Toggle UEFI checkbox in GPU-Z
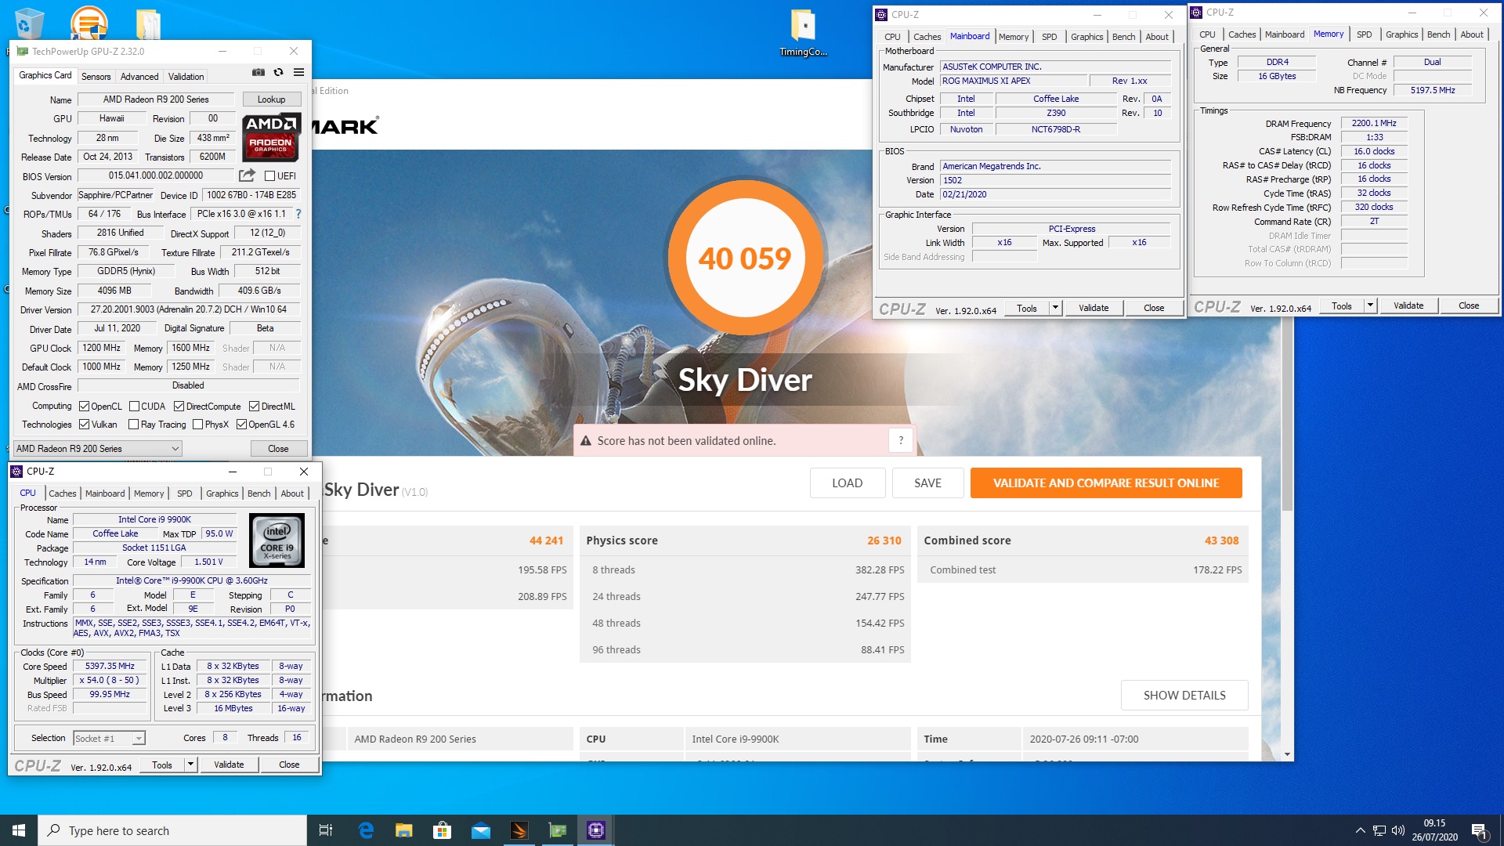1504x846 pixels. pyautogui.click(x=269, y=176)
